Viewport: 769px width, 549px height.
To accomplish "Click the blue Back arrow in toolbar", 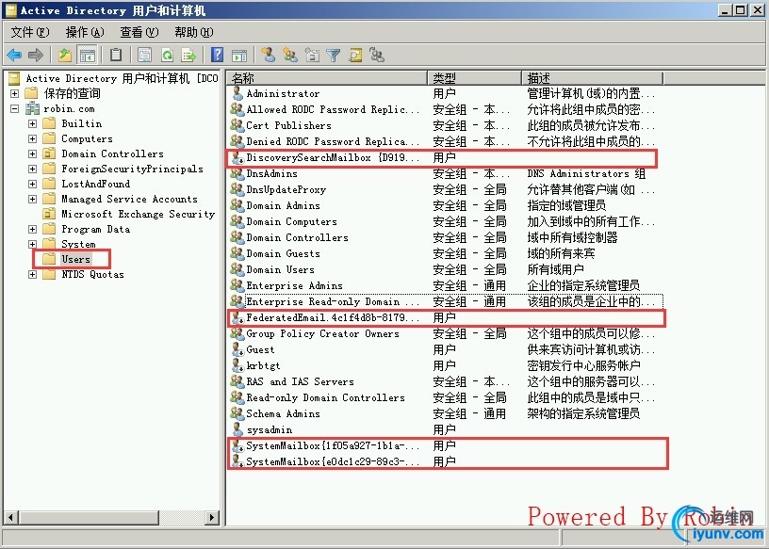I will pyautogui.click(x=14, y=55).
